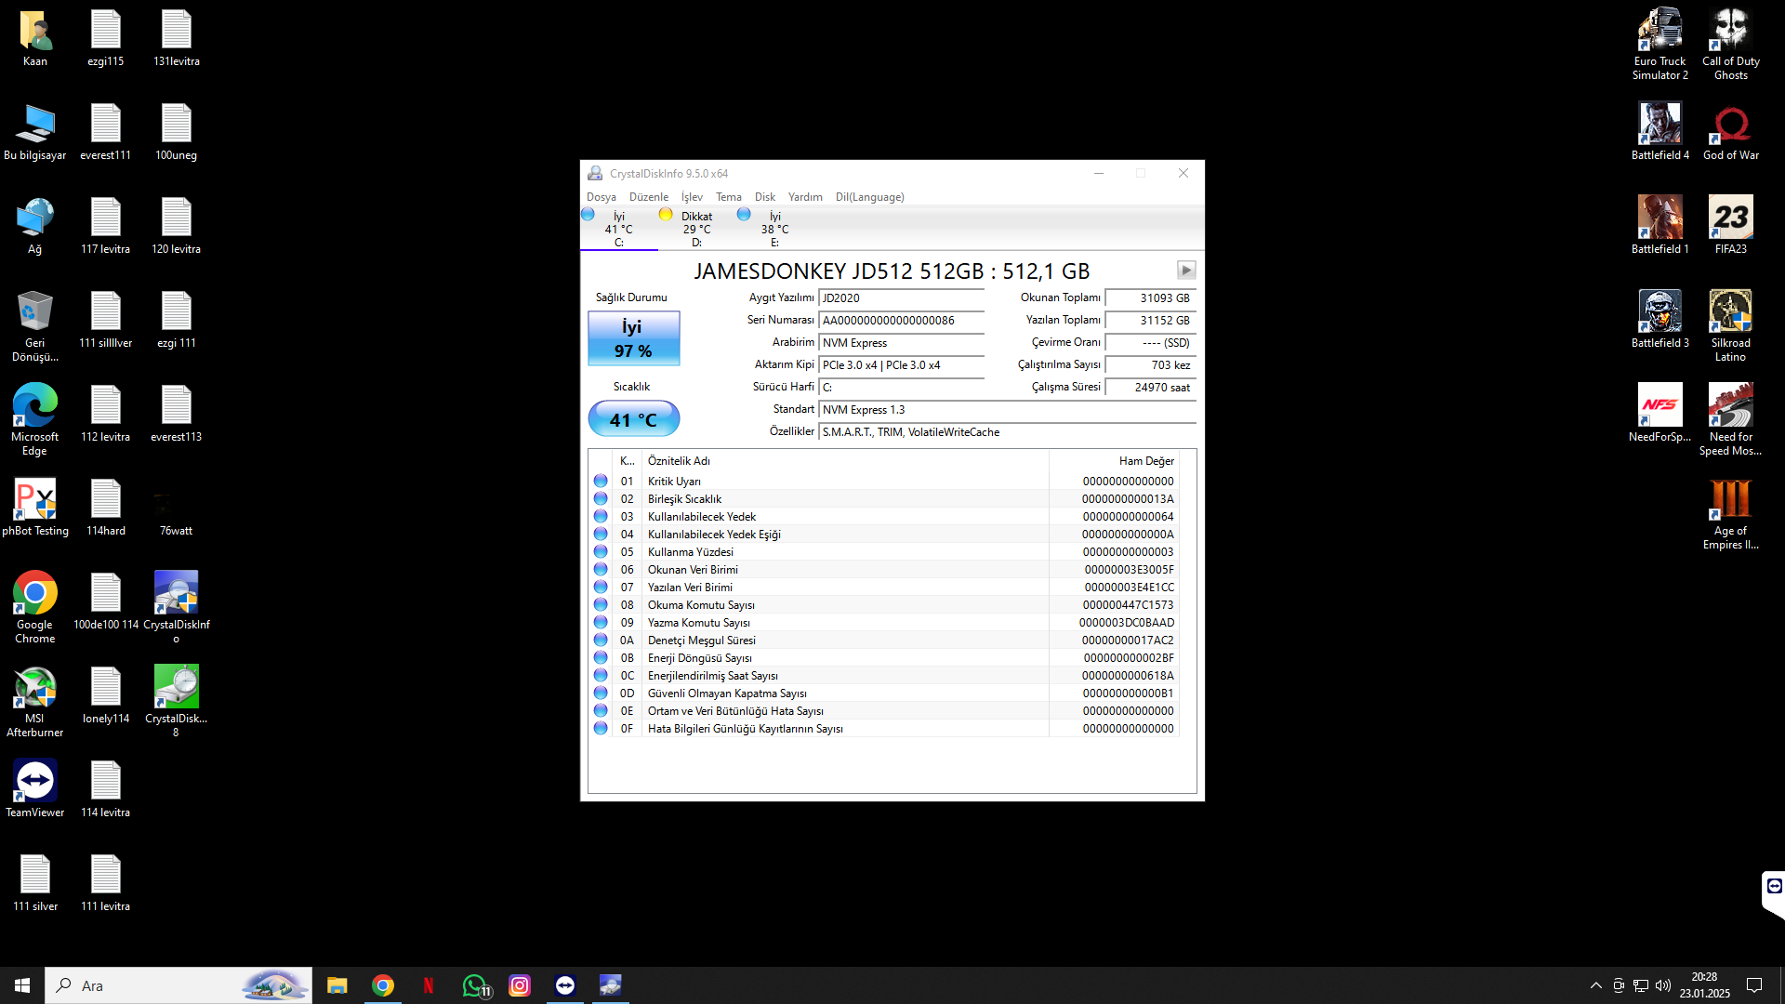Viewport: 1785px width, 1004px height.
Task: Select the Battlefield 3 desktop icon
Action: (x=1659, y=321)
